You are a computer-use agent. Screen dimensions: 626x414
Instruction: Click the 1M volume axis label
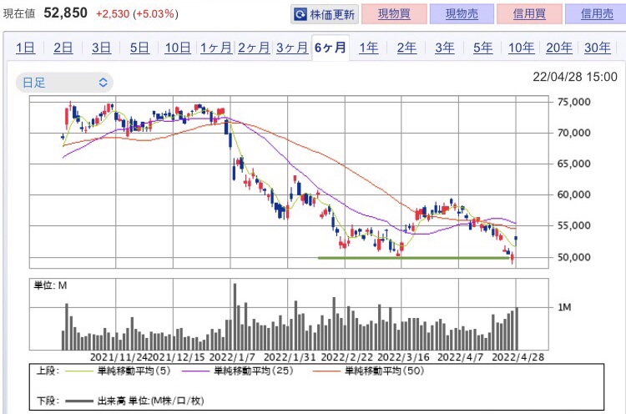[x=564, y=307]
